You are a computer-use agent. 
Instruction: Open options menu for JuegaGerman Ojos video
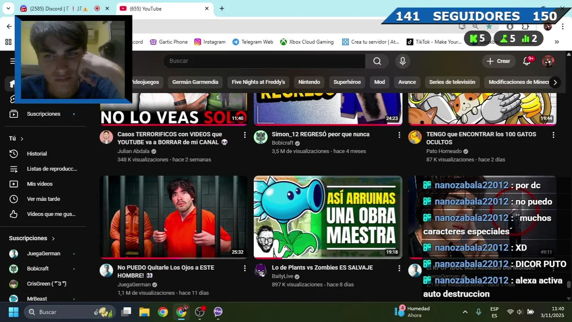(245, 268)
